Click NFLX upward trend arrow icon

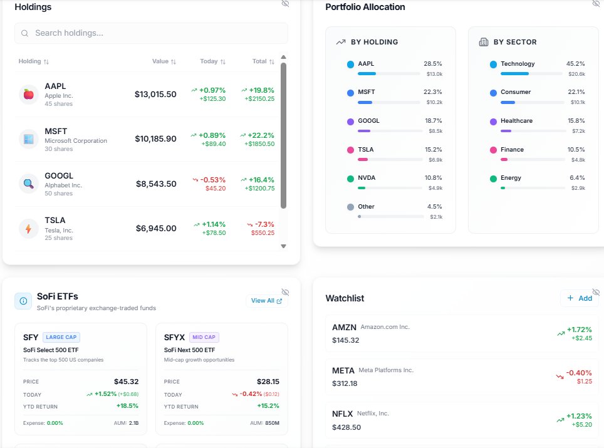(561, 420)
